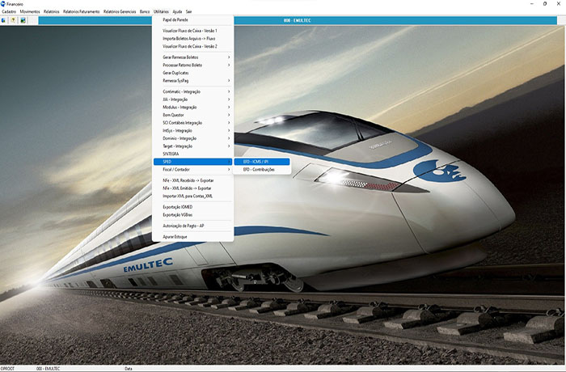Click the Financeiro app icon in title bar
Image resolution: width=566 pixels, height=372 pixels.
tap(4, 4)
